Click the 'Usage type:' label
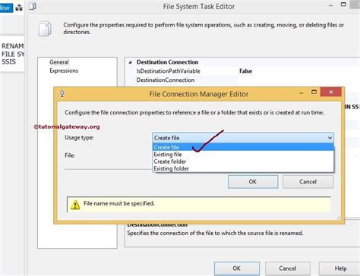 coord(79,137)
